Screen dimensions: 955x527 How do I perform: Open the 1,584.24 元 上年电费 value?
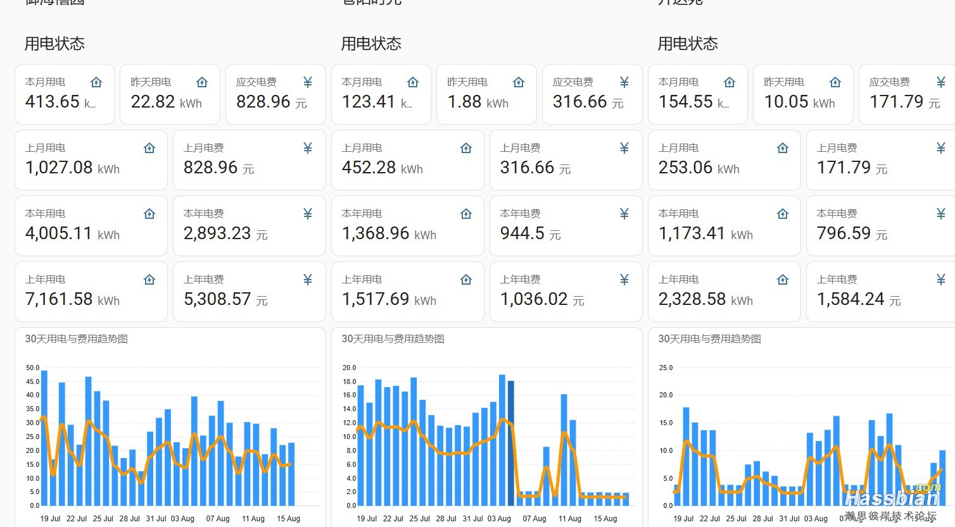(x=859, y=299)
